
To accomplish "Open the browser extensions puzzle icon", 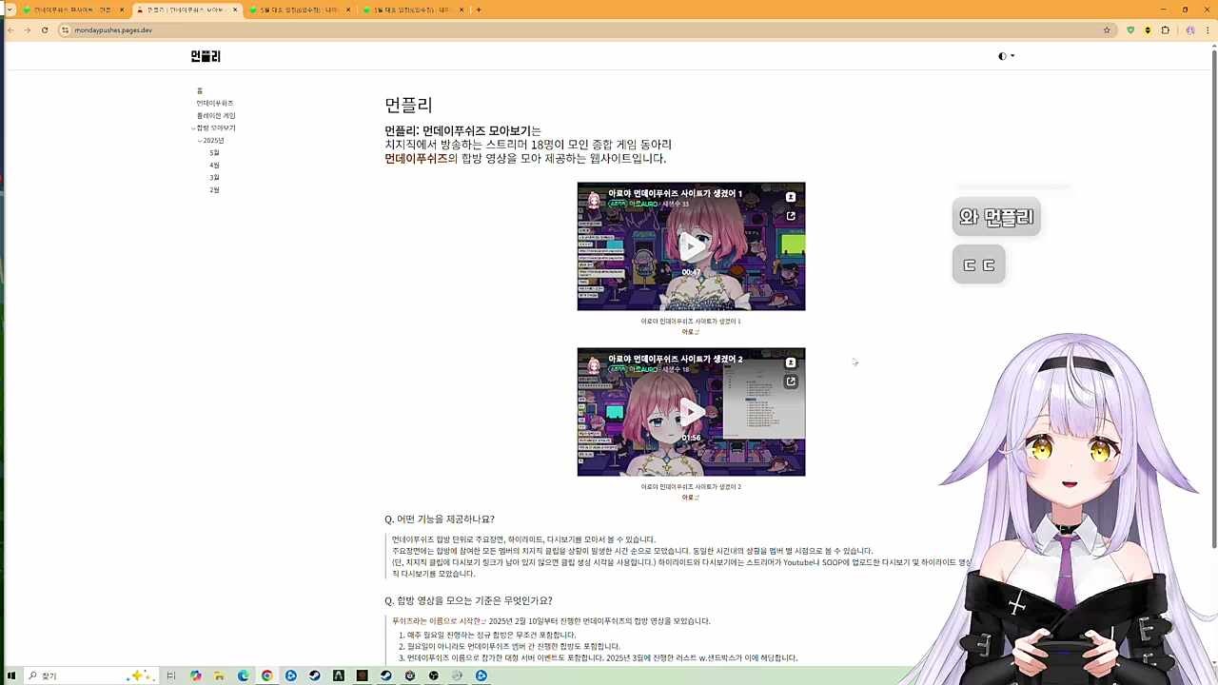I will (1166, 30).
